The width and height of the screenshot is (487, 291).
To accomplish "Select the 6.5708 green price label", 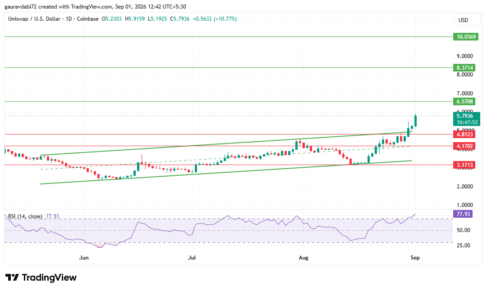I will click(x=464, y=101).
